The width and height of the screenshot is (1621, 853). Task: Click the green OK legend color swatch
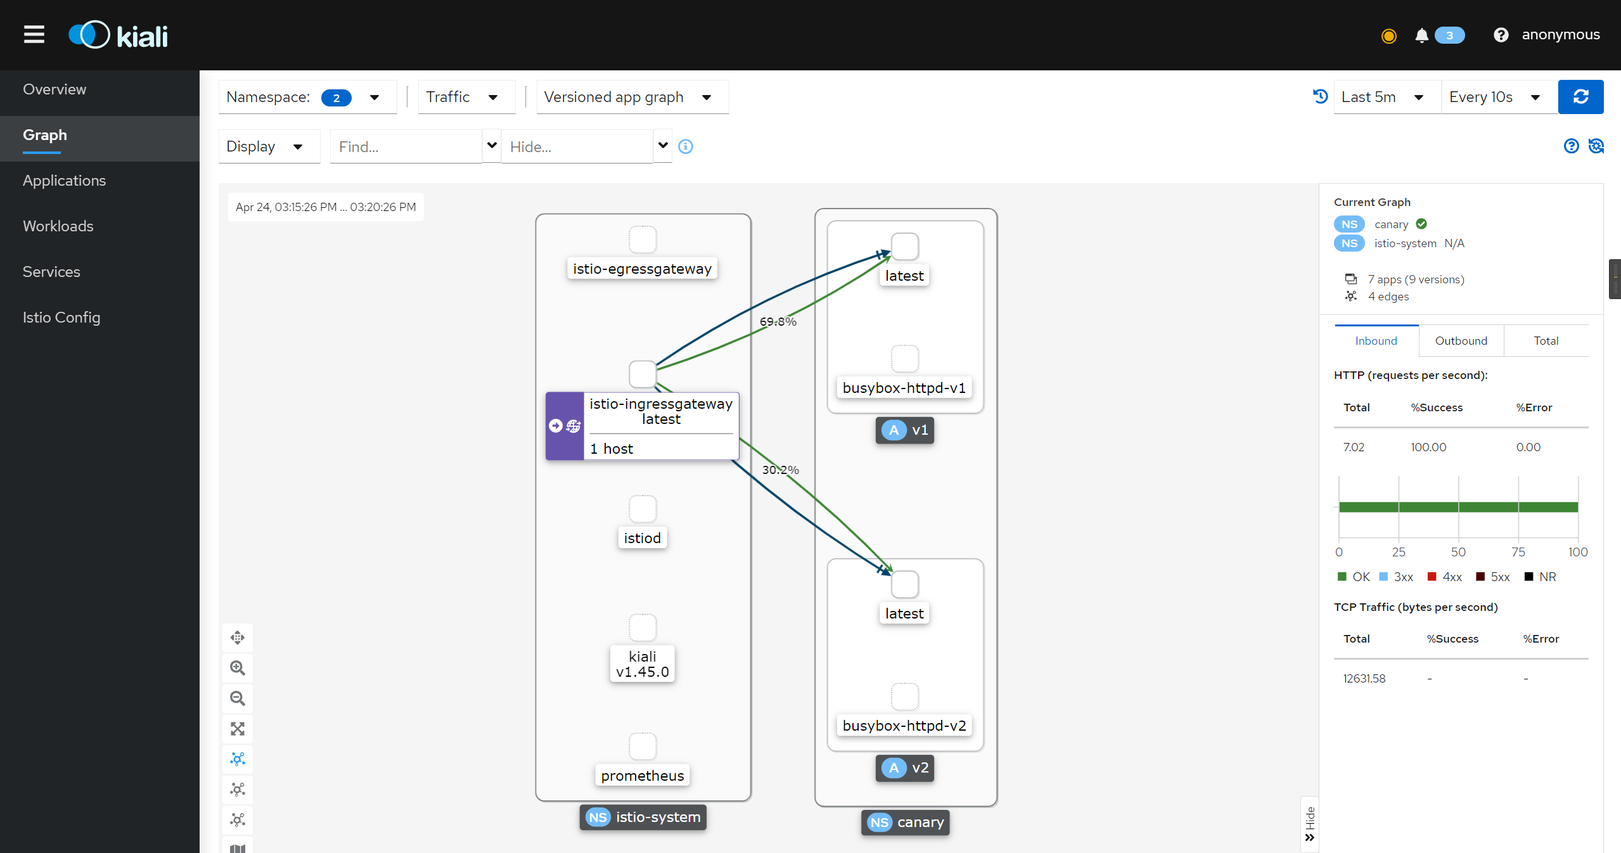tap(1341, 577)
